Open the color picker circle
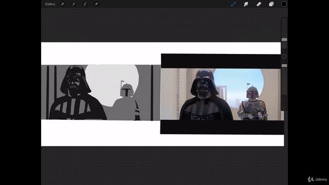 tap(284, 4)
